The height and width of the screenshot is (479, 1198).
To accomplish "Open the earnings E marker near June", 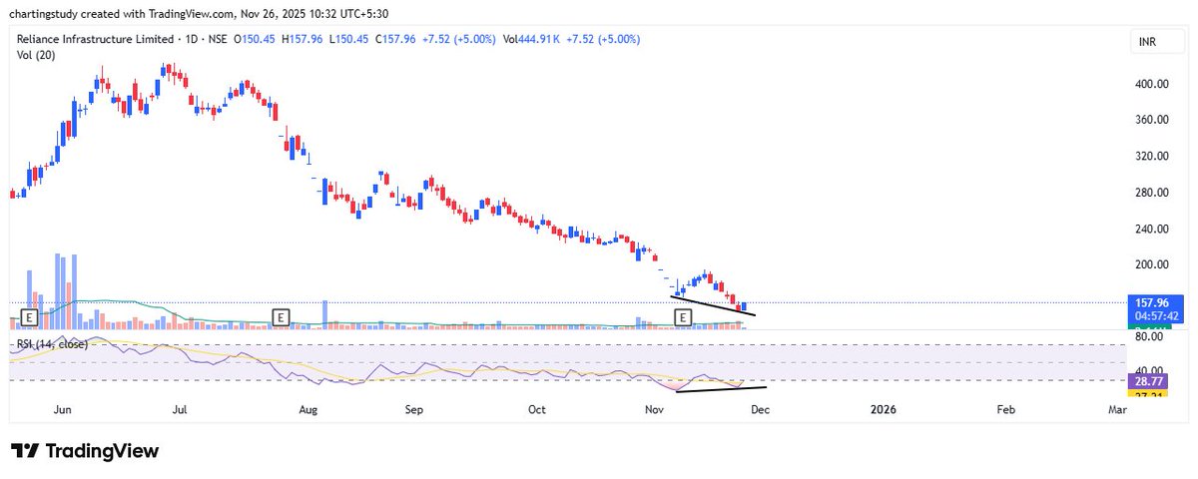I will coord(29,317).
